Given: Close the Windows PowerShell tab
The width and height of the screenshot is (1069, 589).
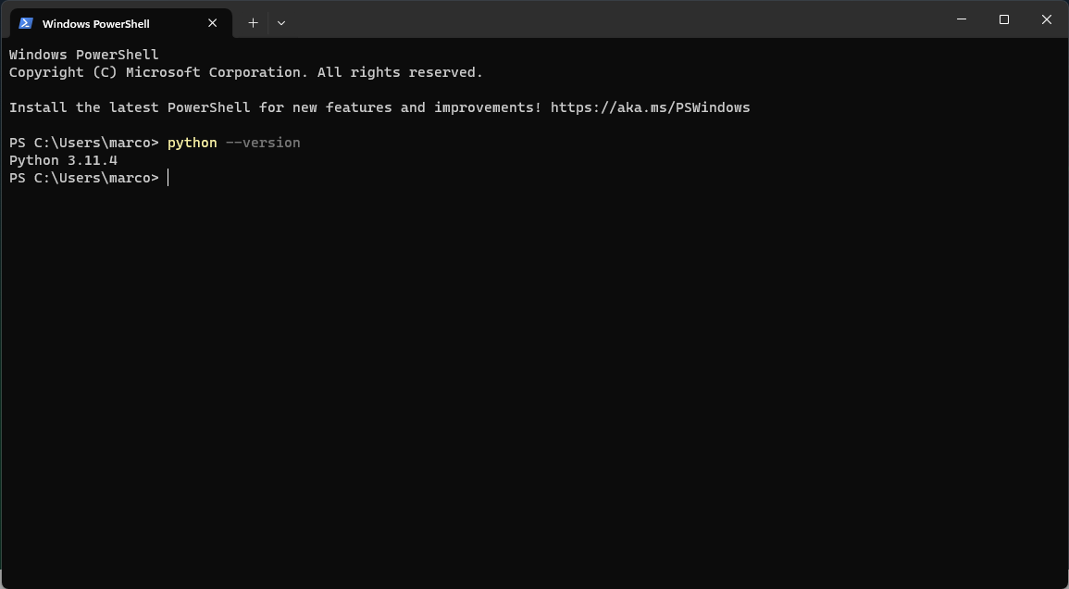Looking at the screenshot, I should coord(212,22).
